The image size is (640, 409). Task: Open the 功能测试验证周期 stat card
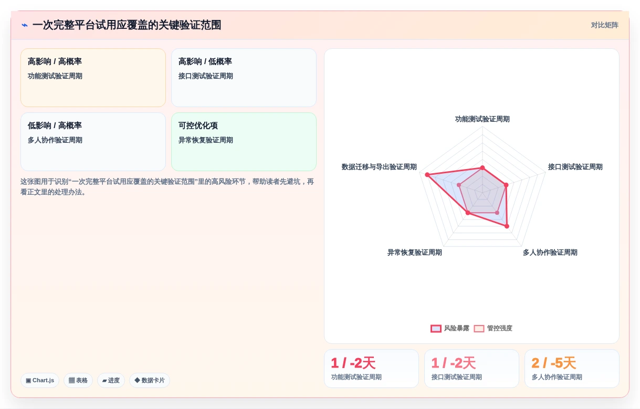click(x=371, y=369)
